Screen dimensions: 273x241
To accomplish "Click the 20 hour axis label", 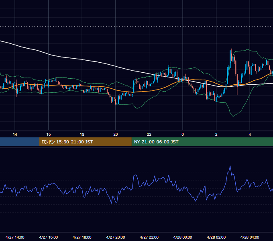I will click(x=116, y=135).
